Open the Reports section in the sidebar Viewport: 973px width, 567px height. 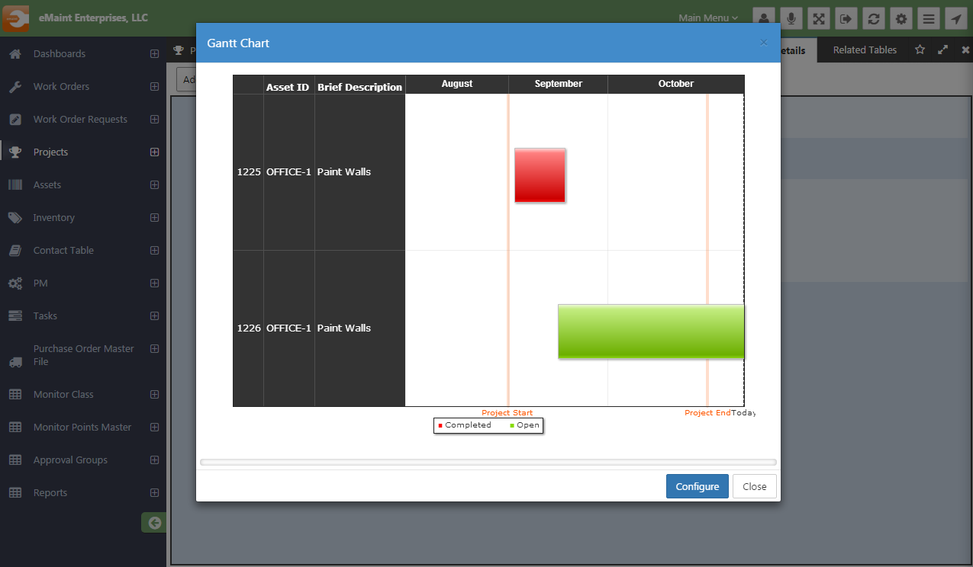[50, 492]
